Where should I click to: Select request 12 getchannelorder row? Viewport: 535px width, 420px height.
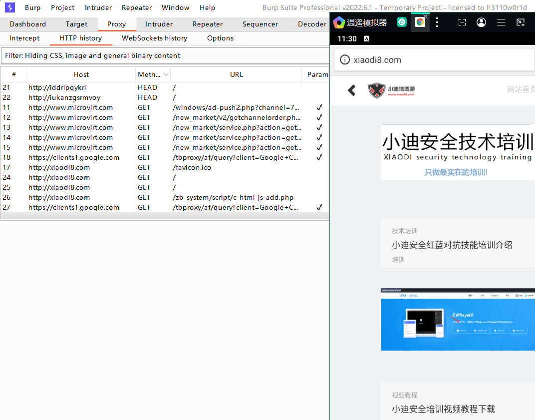point(165,117)
